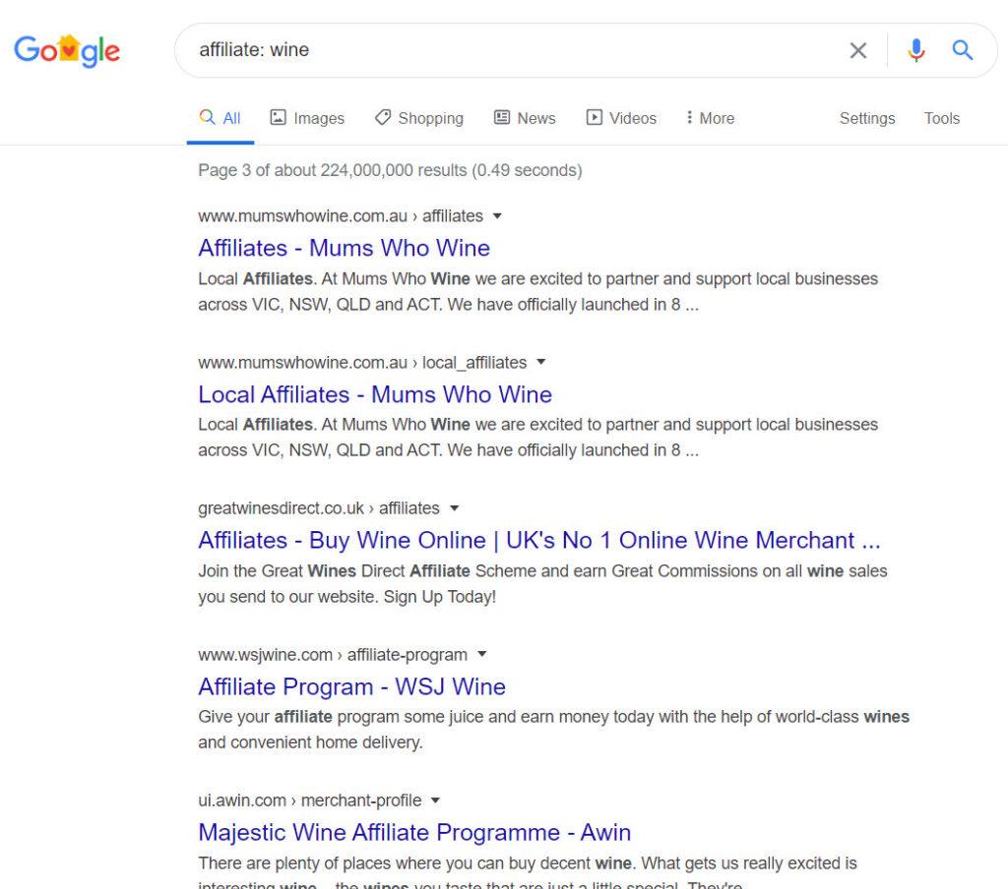Click the Shopping tag icon
This screenshot has height=889, width=1008.
click(x=383, y=117)
